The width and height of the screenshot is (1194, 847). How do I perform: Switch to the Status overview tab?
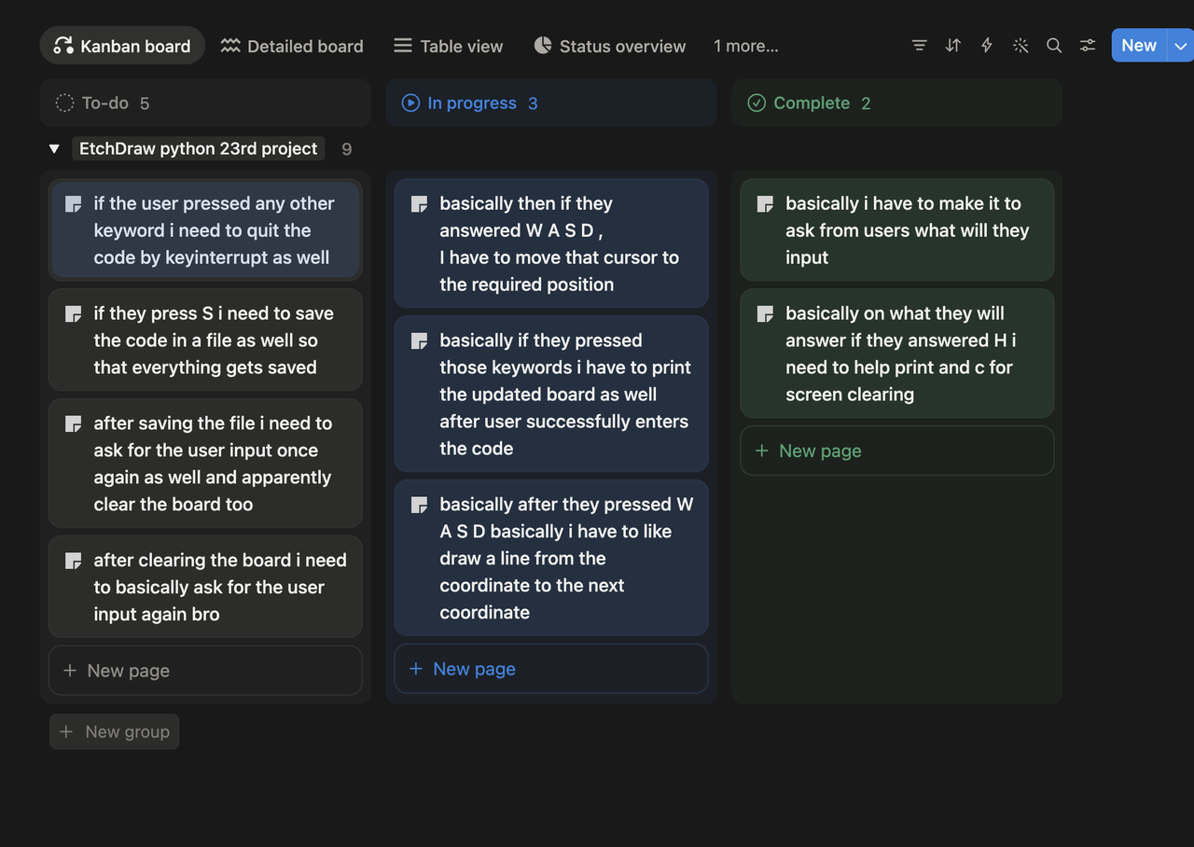point(610,46)
